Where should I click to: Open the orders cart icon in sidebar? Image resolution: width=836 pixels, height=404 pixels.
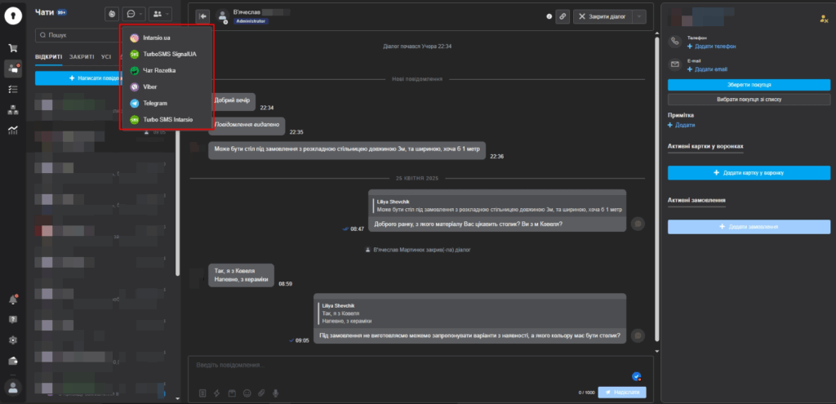click(x=12, y=49)
